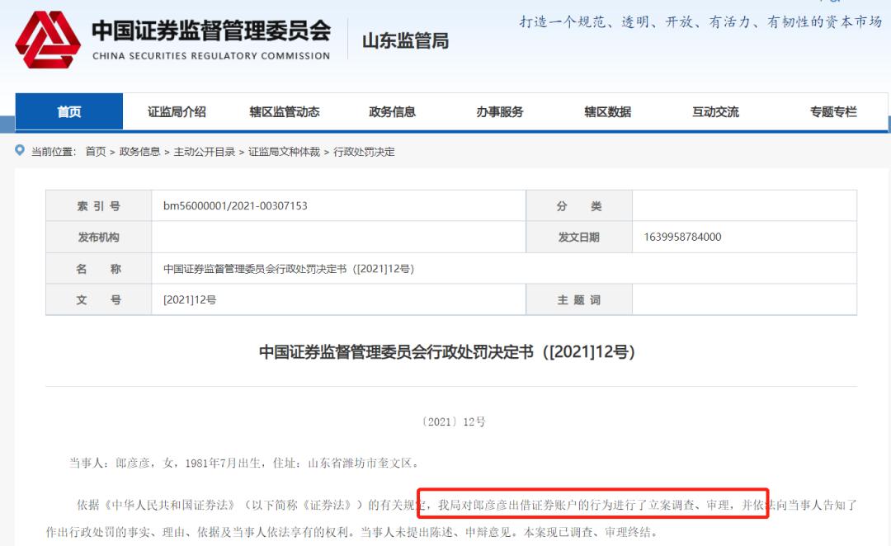
Task: Go to 办事服务 navigation item
Action: [x=500, y=112]
